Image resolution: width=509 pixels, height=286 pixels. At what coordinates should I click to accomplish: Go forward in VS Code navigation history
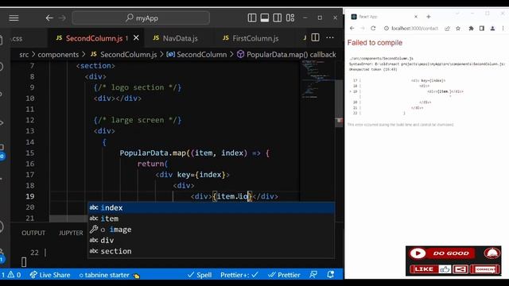[x=62, y=17]
